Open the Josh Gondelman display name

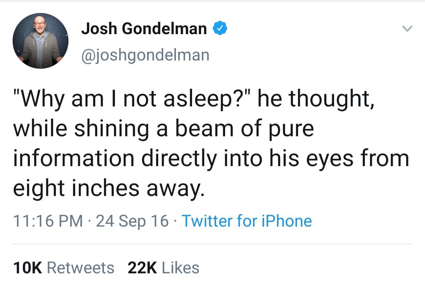coord(144,28)
